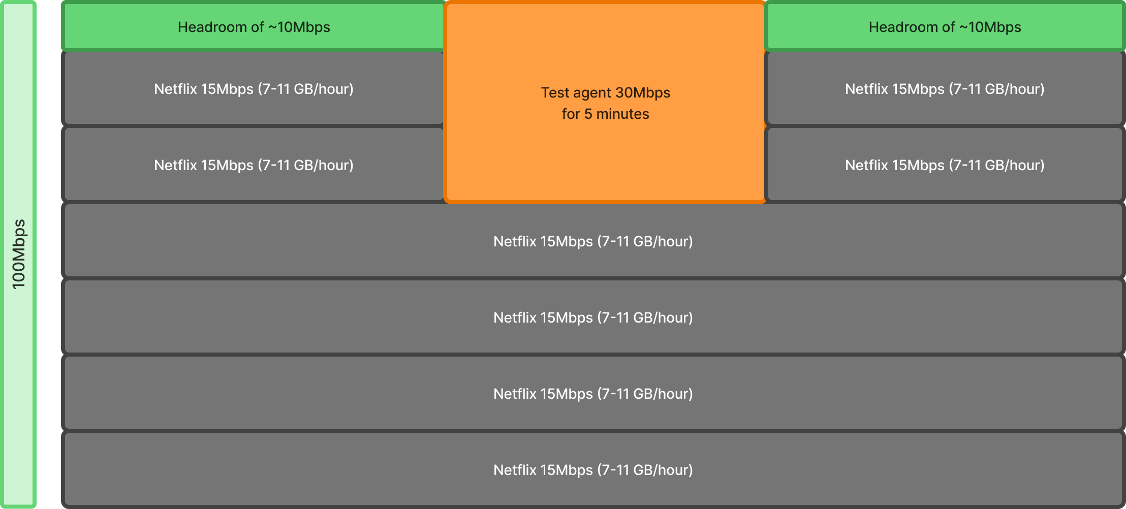Click 'Headroom of ~10Mbps' text left of orange block
1126x509 pixels.
click(254, 27)
